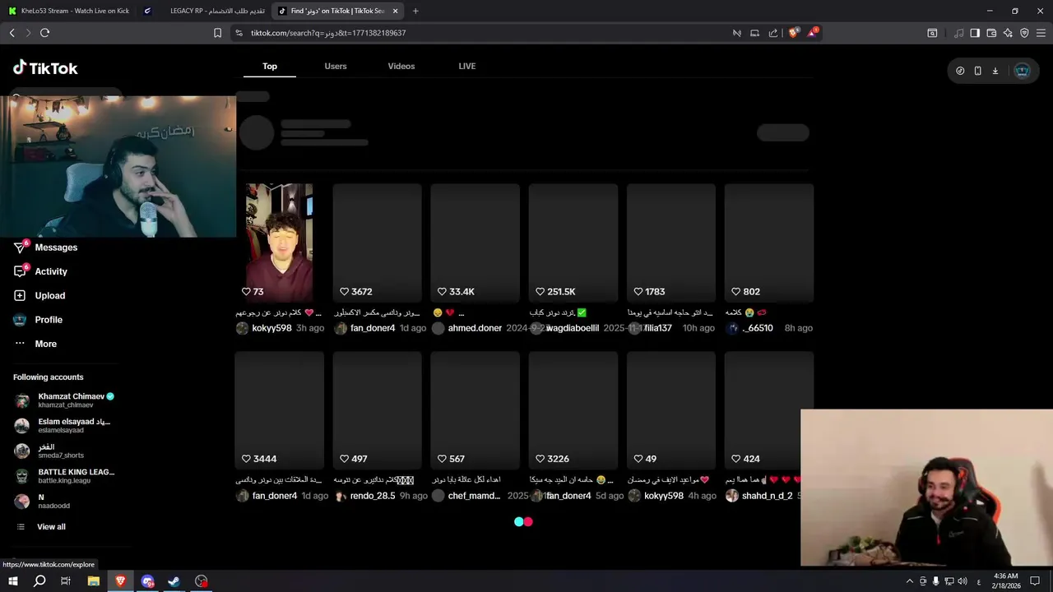Switch to the Videos results tab
Viewport: 1053px width, 592px height.
[401, 67]
